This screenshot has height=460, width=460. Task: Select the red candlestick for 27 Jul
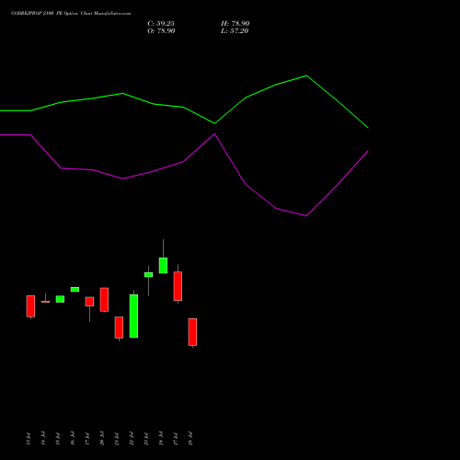(x=178, y=286)
